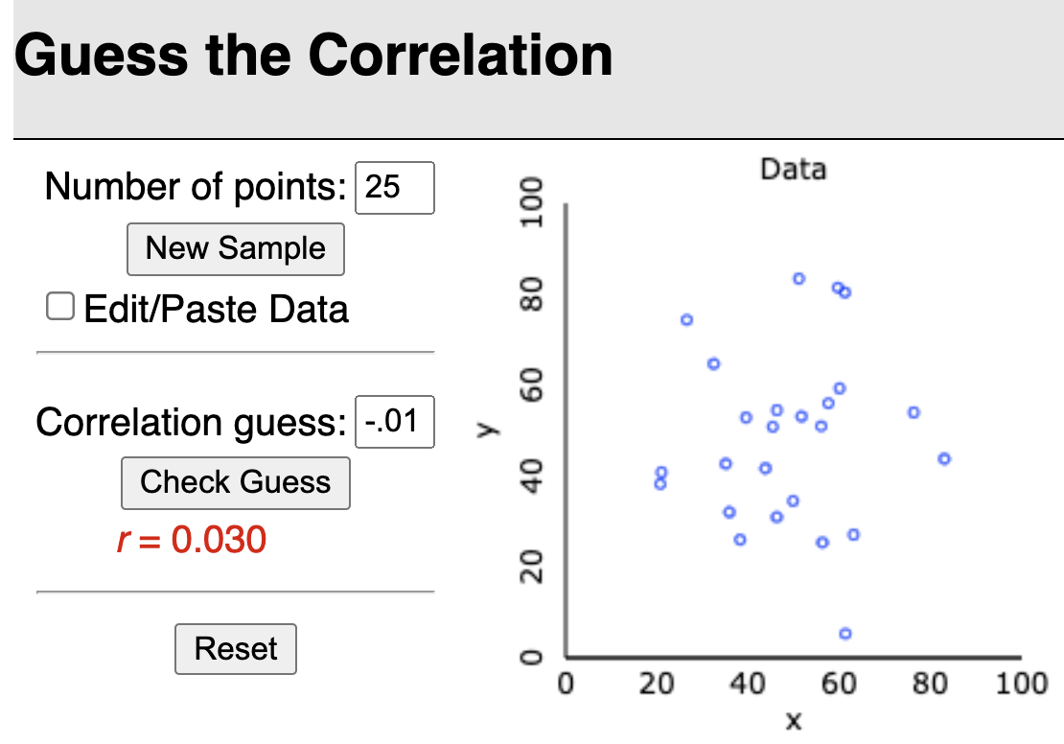Click the Edit/Paste Data label text
Viewport: 1064px width, 744px height.
click(x=217, y=310)
